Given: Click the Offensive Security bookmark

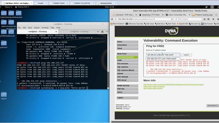Looking at the screenshot, I should point(134,24).
